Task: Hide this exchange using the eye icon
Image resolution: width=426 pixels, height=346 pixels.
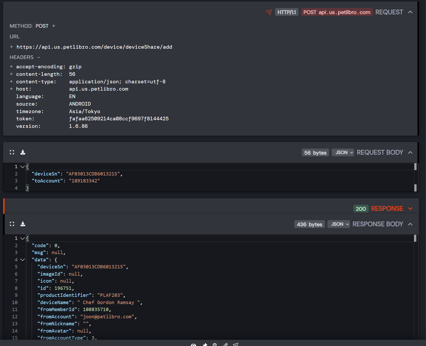Action: [193, 344]
